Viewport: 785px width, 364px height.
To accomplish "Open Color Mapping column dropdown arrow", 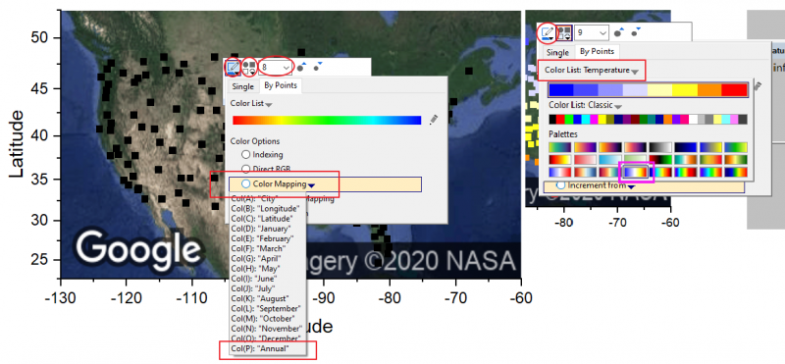I will tap(311, 184).
